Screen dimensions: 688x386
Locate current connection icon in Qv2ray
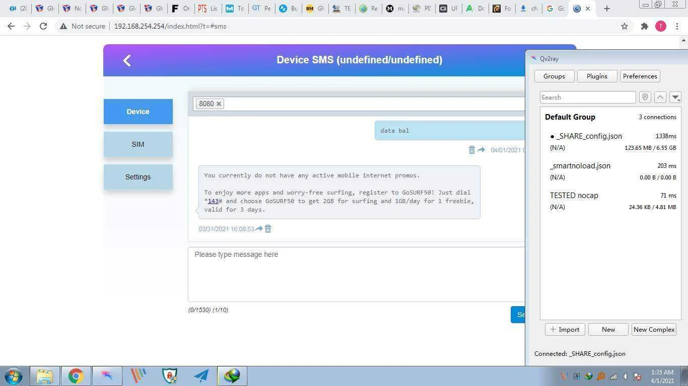pyautogui.click(x=645, y=98)
